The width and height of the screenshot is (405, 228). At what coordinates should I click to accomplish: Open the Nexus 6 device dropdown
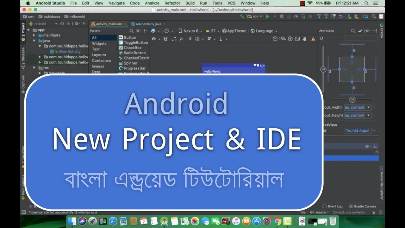190,31
